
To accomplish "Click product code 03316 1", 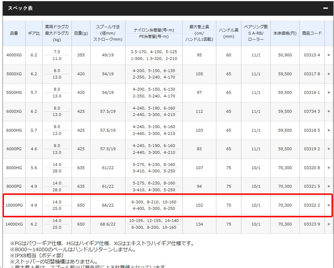I will click(312, 92).
